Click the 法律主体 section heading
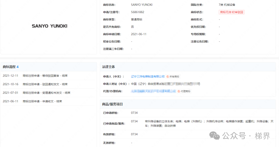 (108, 67)
